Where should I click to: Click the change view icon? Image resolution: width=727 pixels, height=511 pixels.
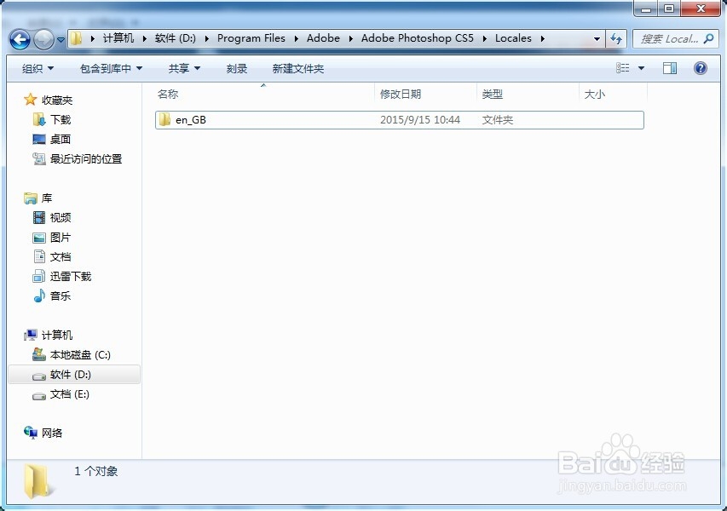[623, 68]
